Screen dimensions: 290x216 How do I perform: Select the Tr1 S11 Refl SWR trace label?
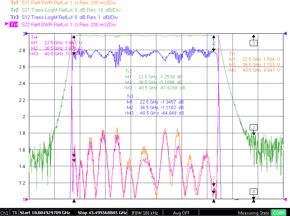tap(63, 3)
